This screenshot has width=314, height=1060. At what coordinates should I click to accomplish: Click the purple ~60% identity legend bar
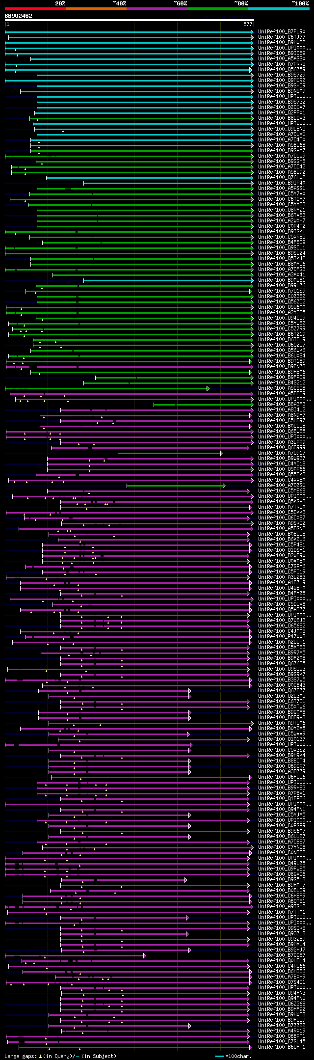[157, 9]
